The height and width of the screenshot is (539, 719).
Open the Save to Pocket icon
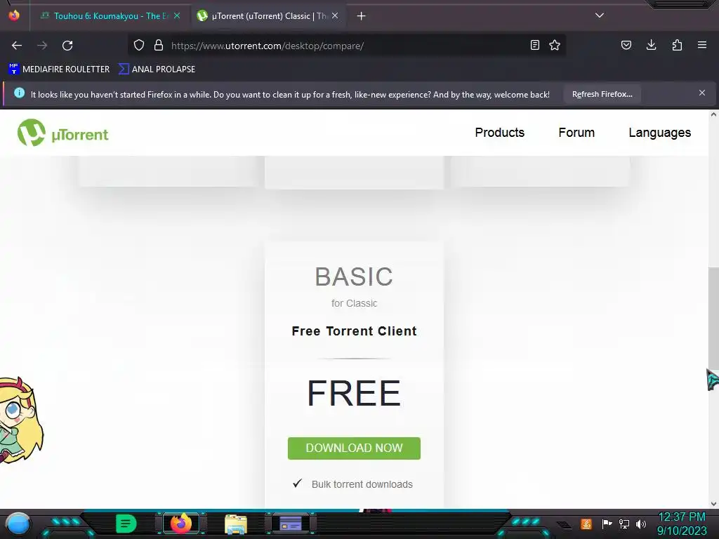626,45
